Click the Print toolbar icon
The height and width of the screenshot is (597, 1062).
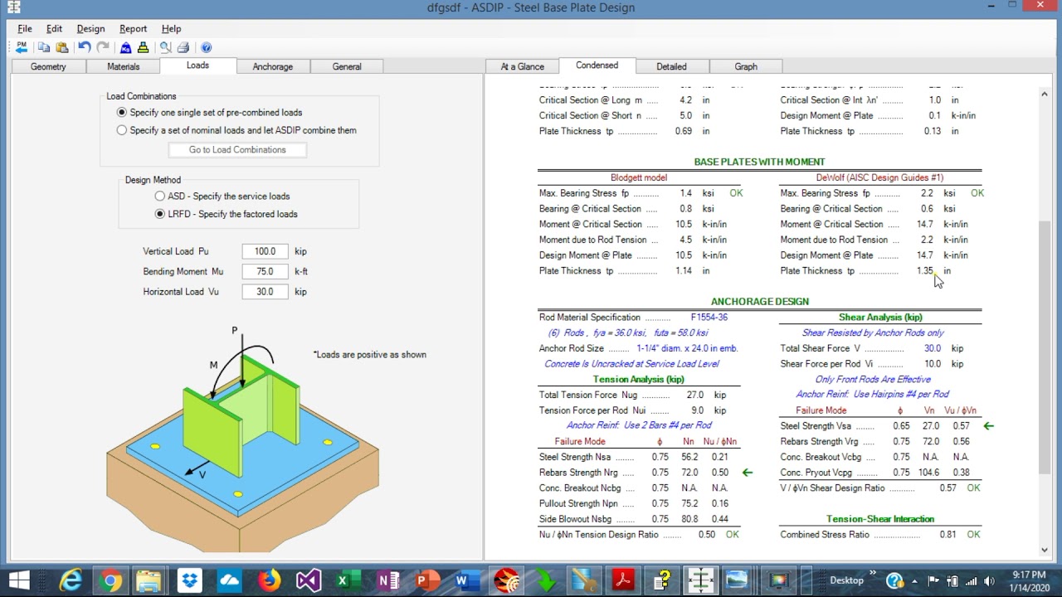coord(183,47)
